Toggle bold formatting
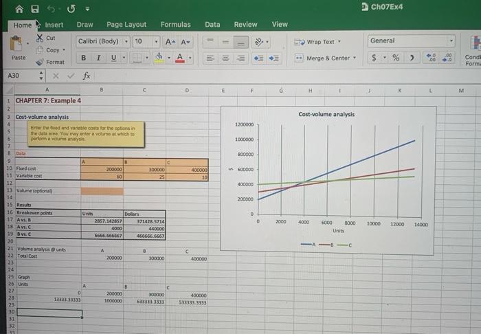Screen dimensions: 481x334 point(83,58)
